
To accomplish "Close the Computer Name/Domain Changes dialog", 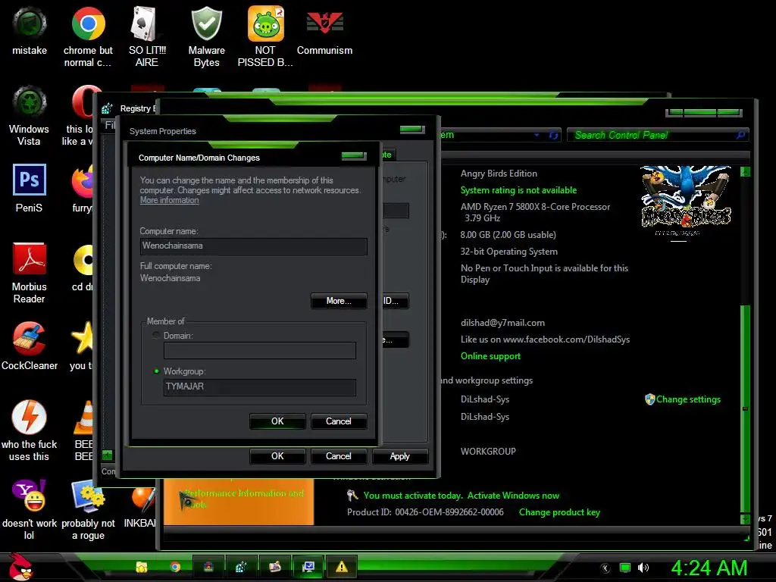I will [354, 156].
